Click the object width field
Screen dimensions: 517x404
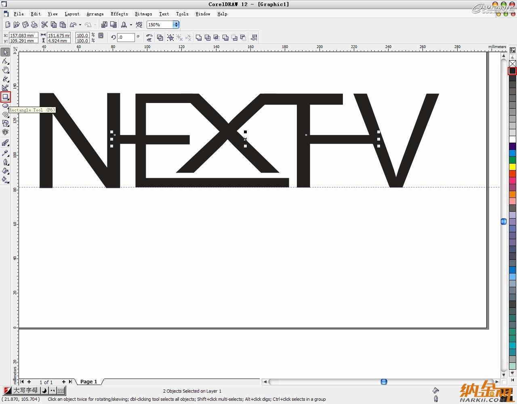click(59, 36)
